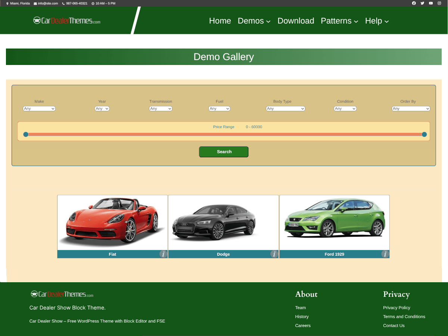Click info icon on Fiat card
The image size is (448, 336).
163,254
